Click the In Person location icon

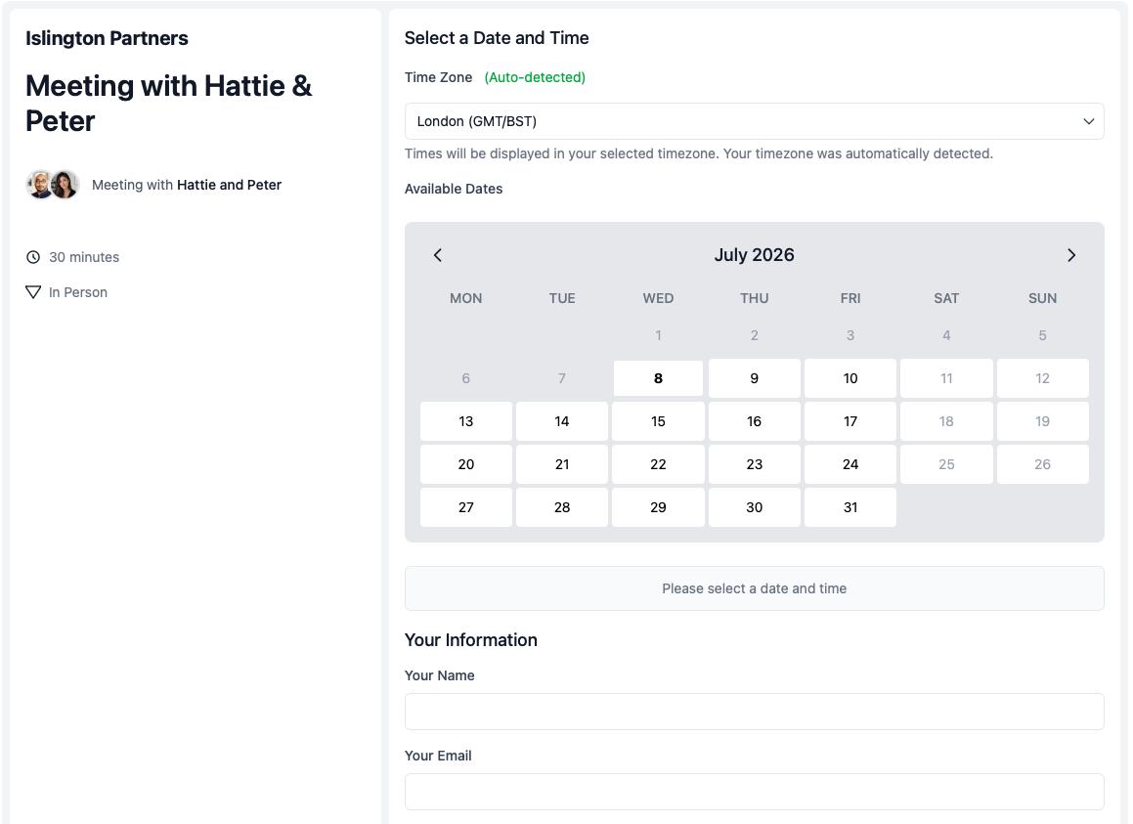33,292
